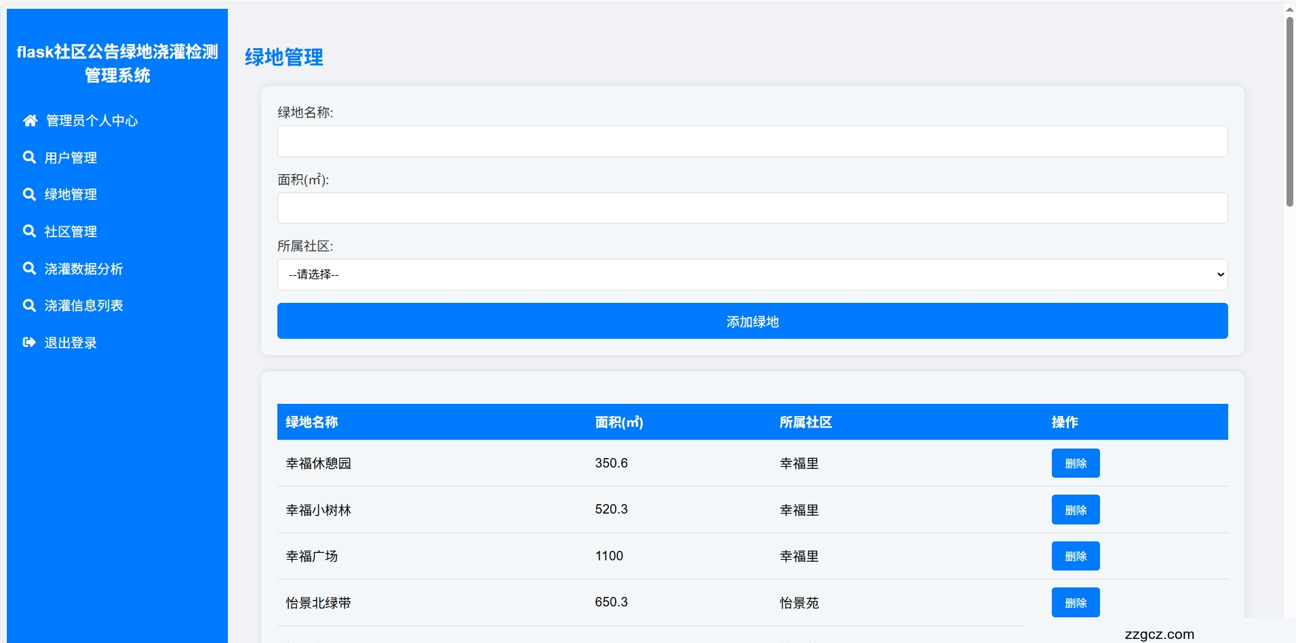Open 管理员个人中心 in the sidebar
This screenshot has width=1296, height=643.
coord(92,121)
